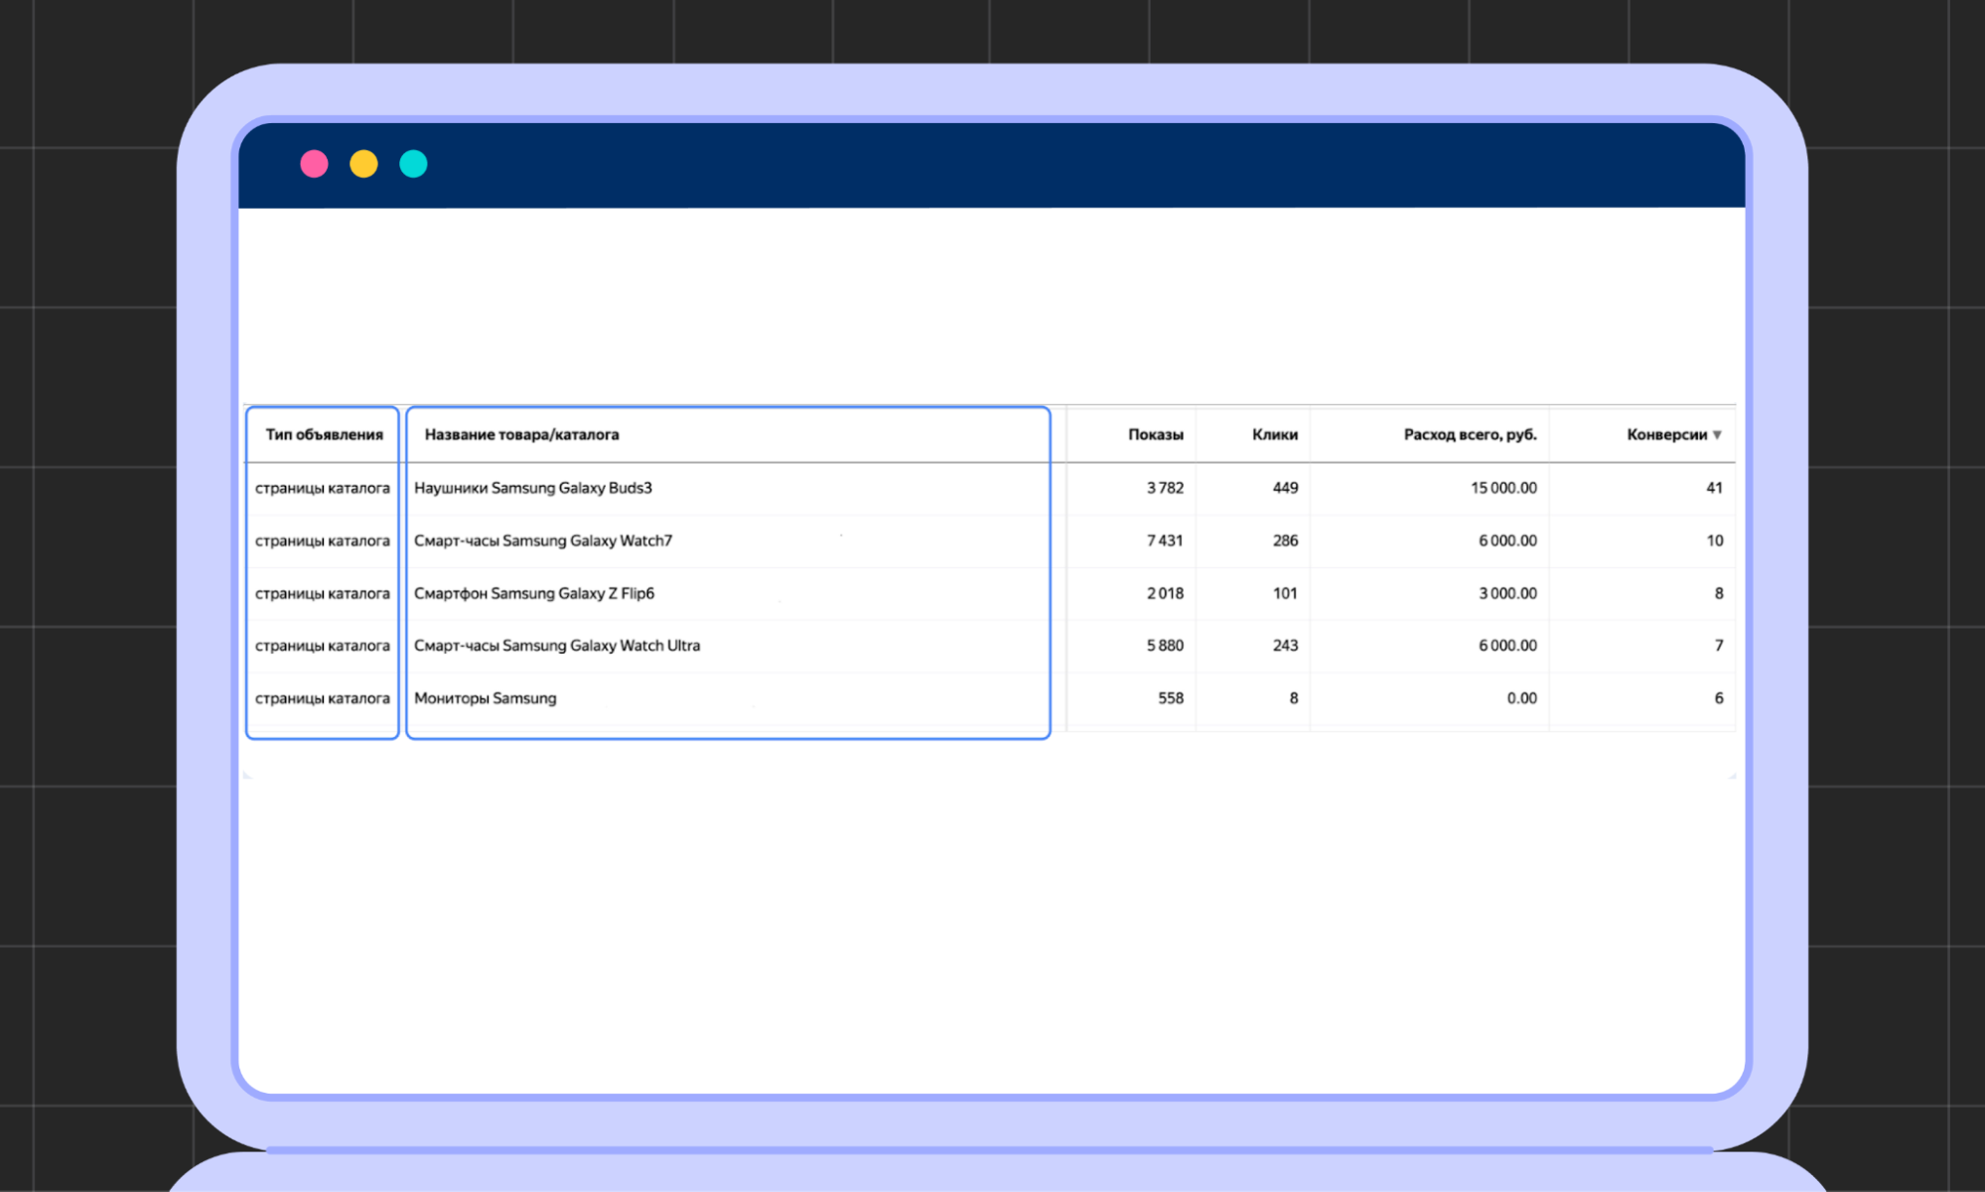
Task: Click the teal window dot
Action: click(413, 164)
